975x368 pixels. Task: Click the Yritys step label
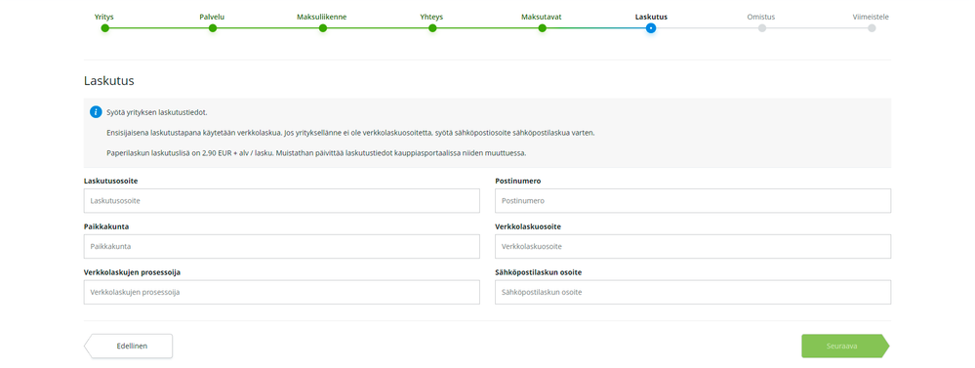(104, 17)
